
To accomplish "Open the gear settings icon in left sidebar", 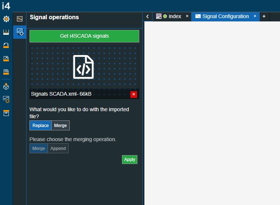I will [x=6, y=19].
